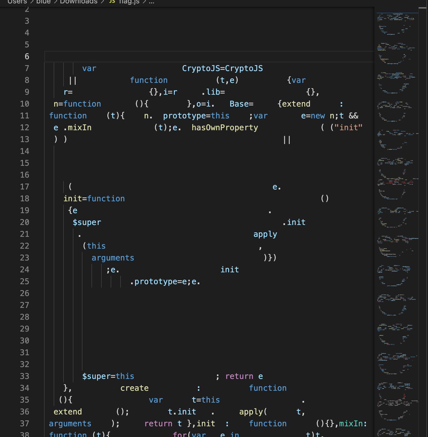Click '.prototype=e;e.' on line 25
Image resolution: width=428 pixels, height=437 pixels.
point(165,282)
